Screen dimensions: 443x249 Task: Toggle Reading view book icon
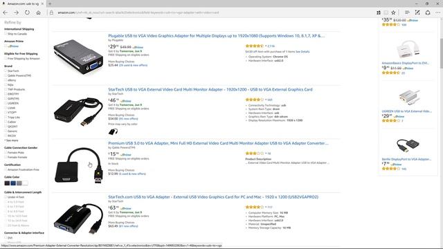(x=386, y=12)
